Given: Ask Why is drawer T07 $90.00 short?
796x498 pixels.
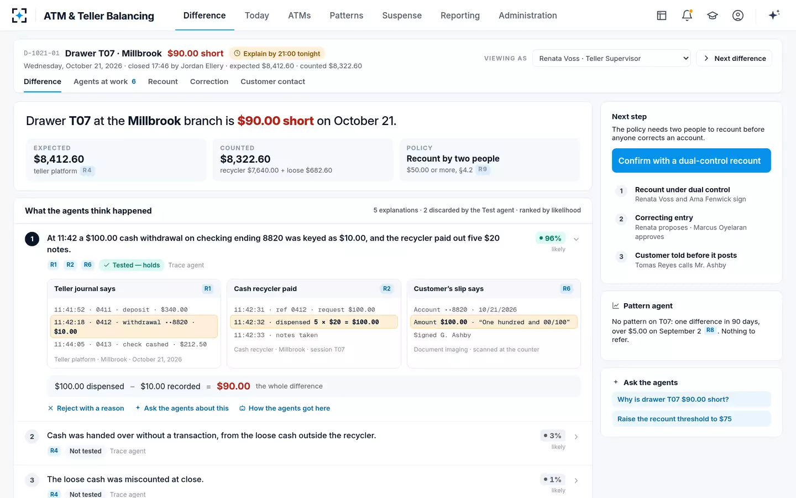Looking at the screenshot, I should pos(691,399).
